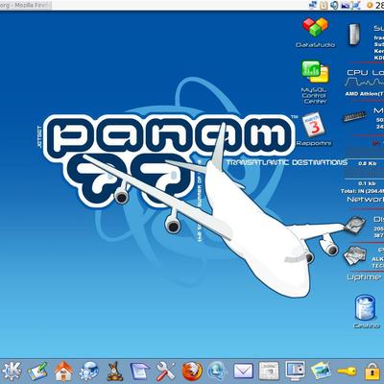
Task: Click the '0.0 Kb' network value
Action: pyautogui.click(x=367, y=163)
